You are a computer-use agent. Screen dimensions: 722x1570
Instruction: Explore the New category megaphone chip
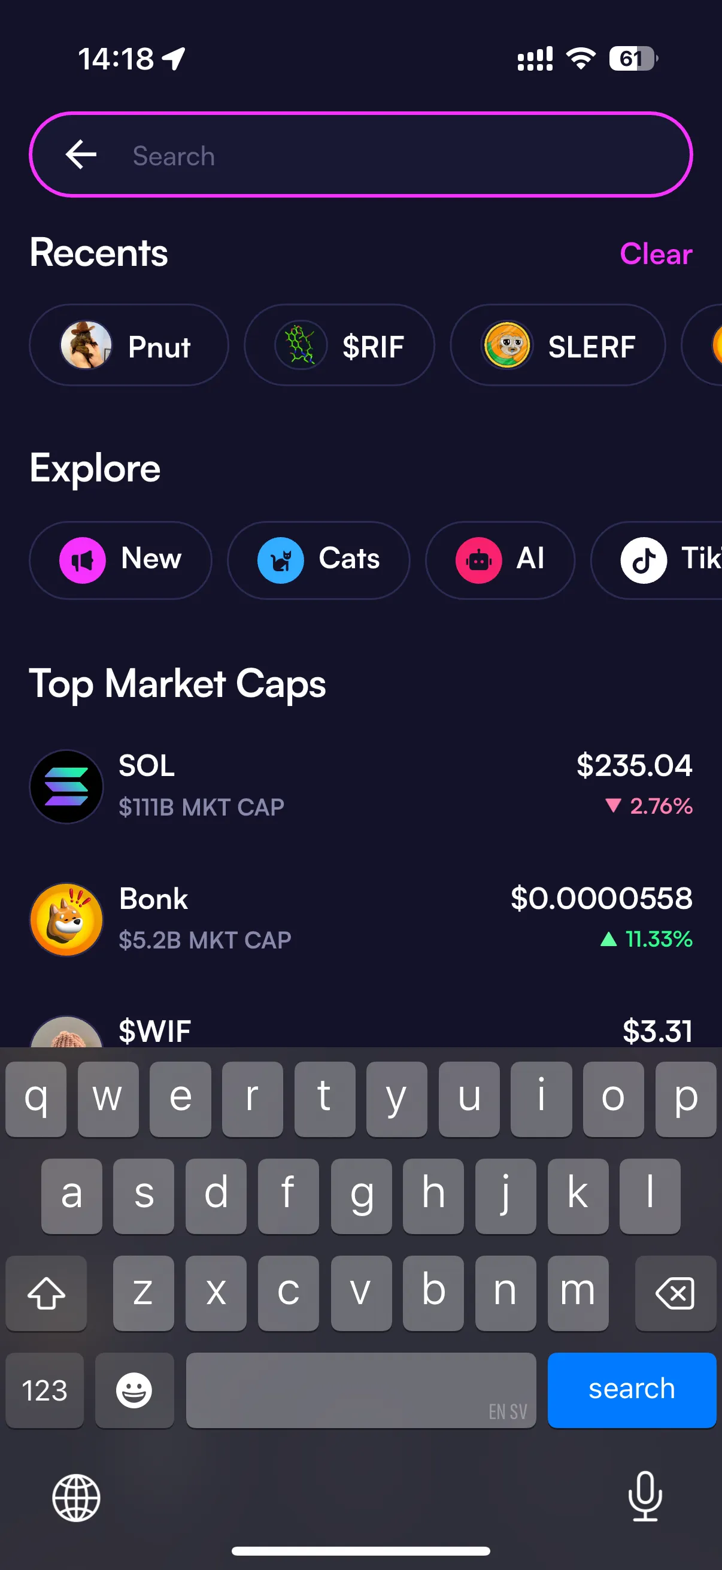point(121,559)
